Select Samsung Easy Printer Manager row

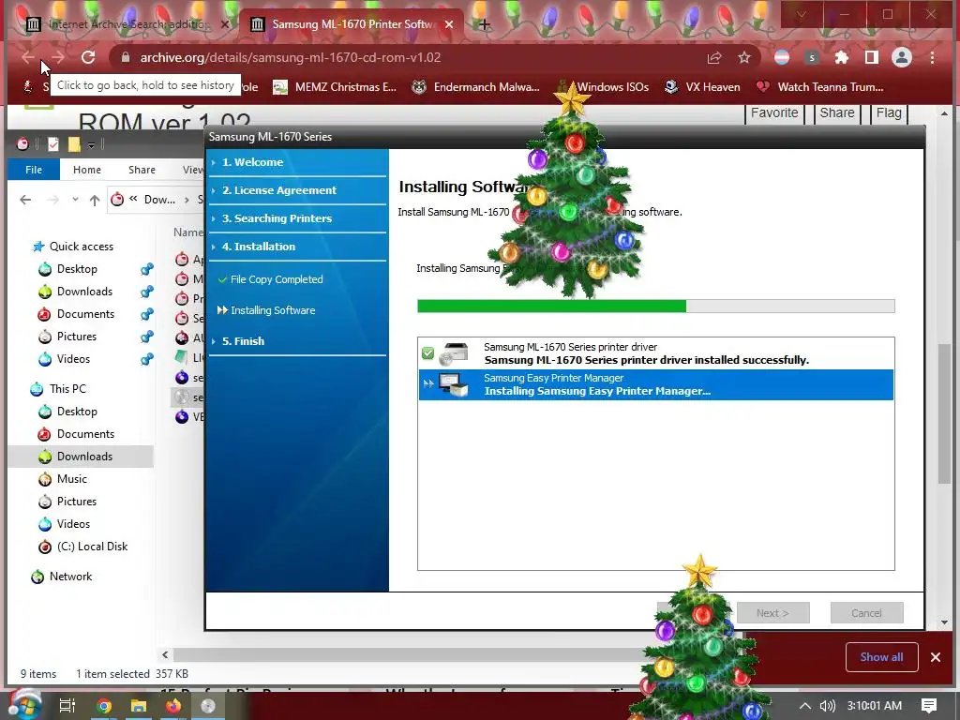pos(655,384)
